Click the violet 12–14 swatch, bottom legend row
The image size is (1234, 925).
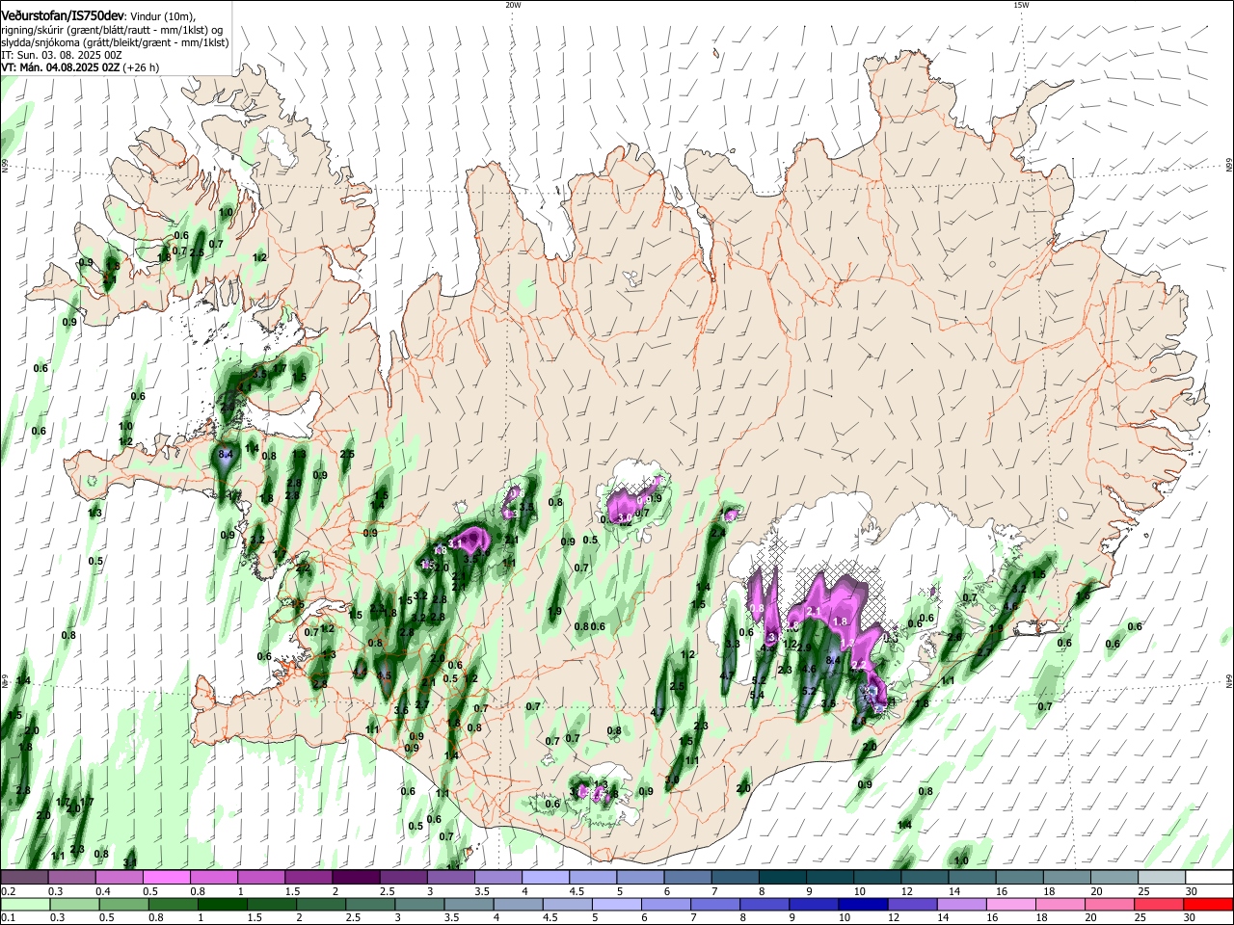911,904
